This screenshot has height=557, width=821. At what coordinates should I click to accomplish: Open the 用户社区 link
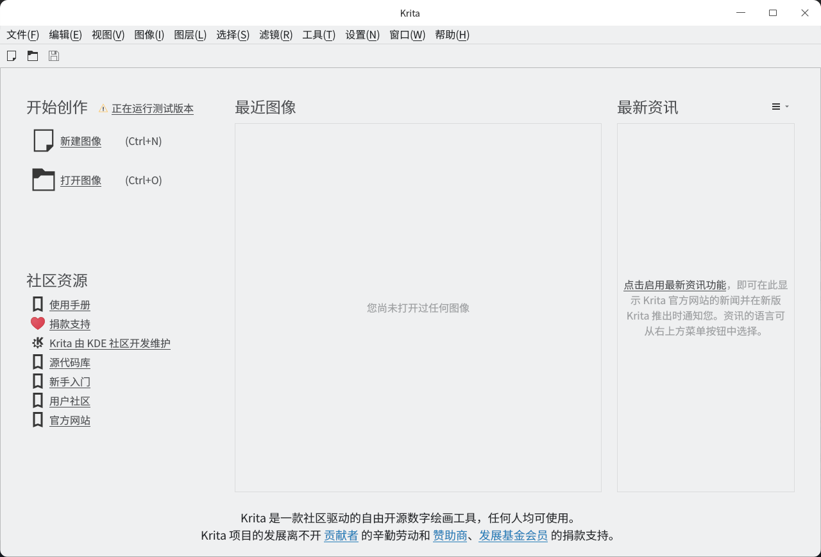click(x=70, y=401)
